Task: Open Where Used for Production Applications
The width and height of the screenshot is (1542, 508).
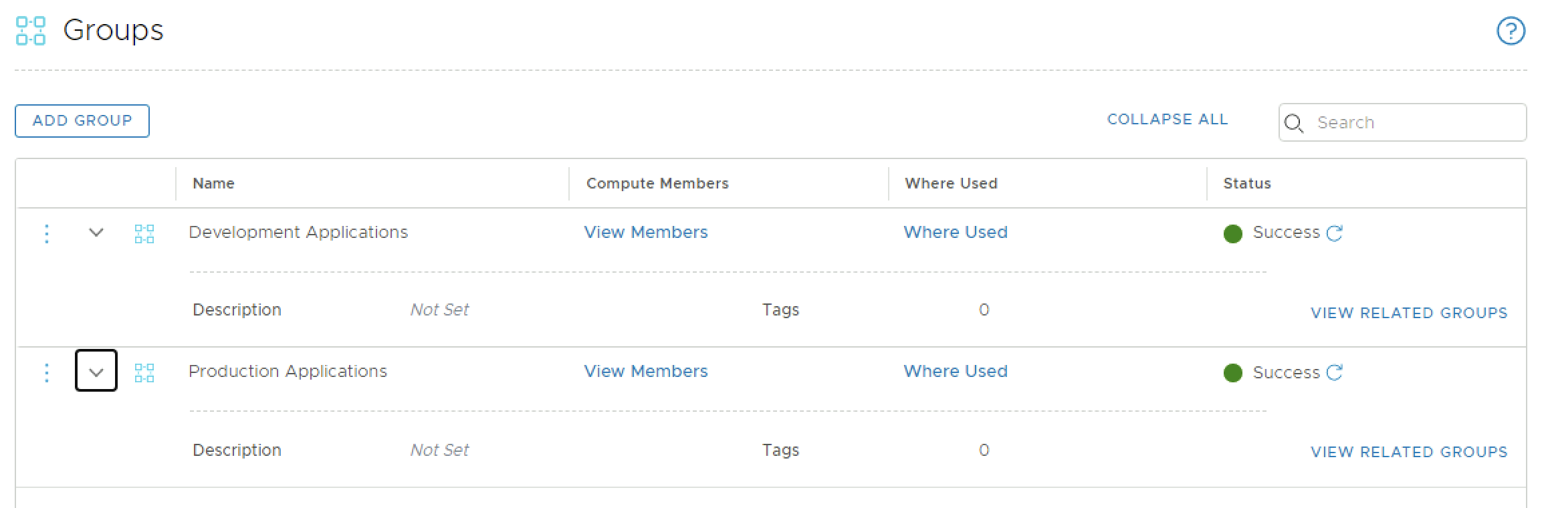Action: tap(955, 371)
